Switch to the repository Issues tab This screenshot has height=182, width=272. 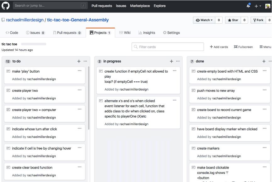click(35, 33)
